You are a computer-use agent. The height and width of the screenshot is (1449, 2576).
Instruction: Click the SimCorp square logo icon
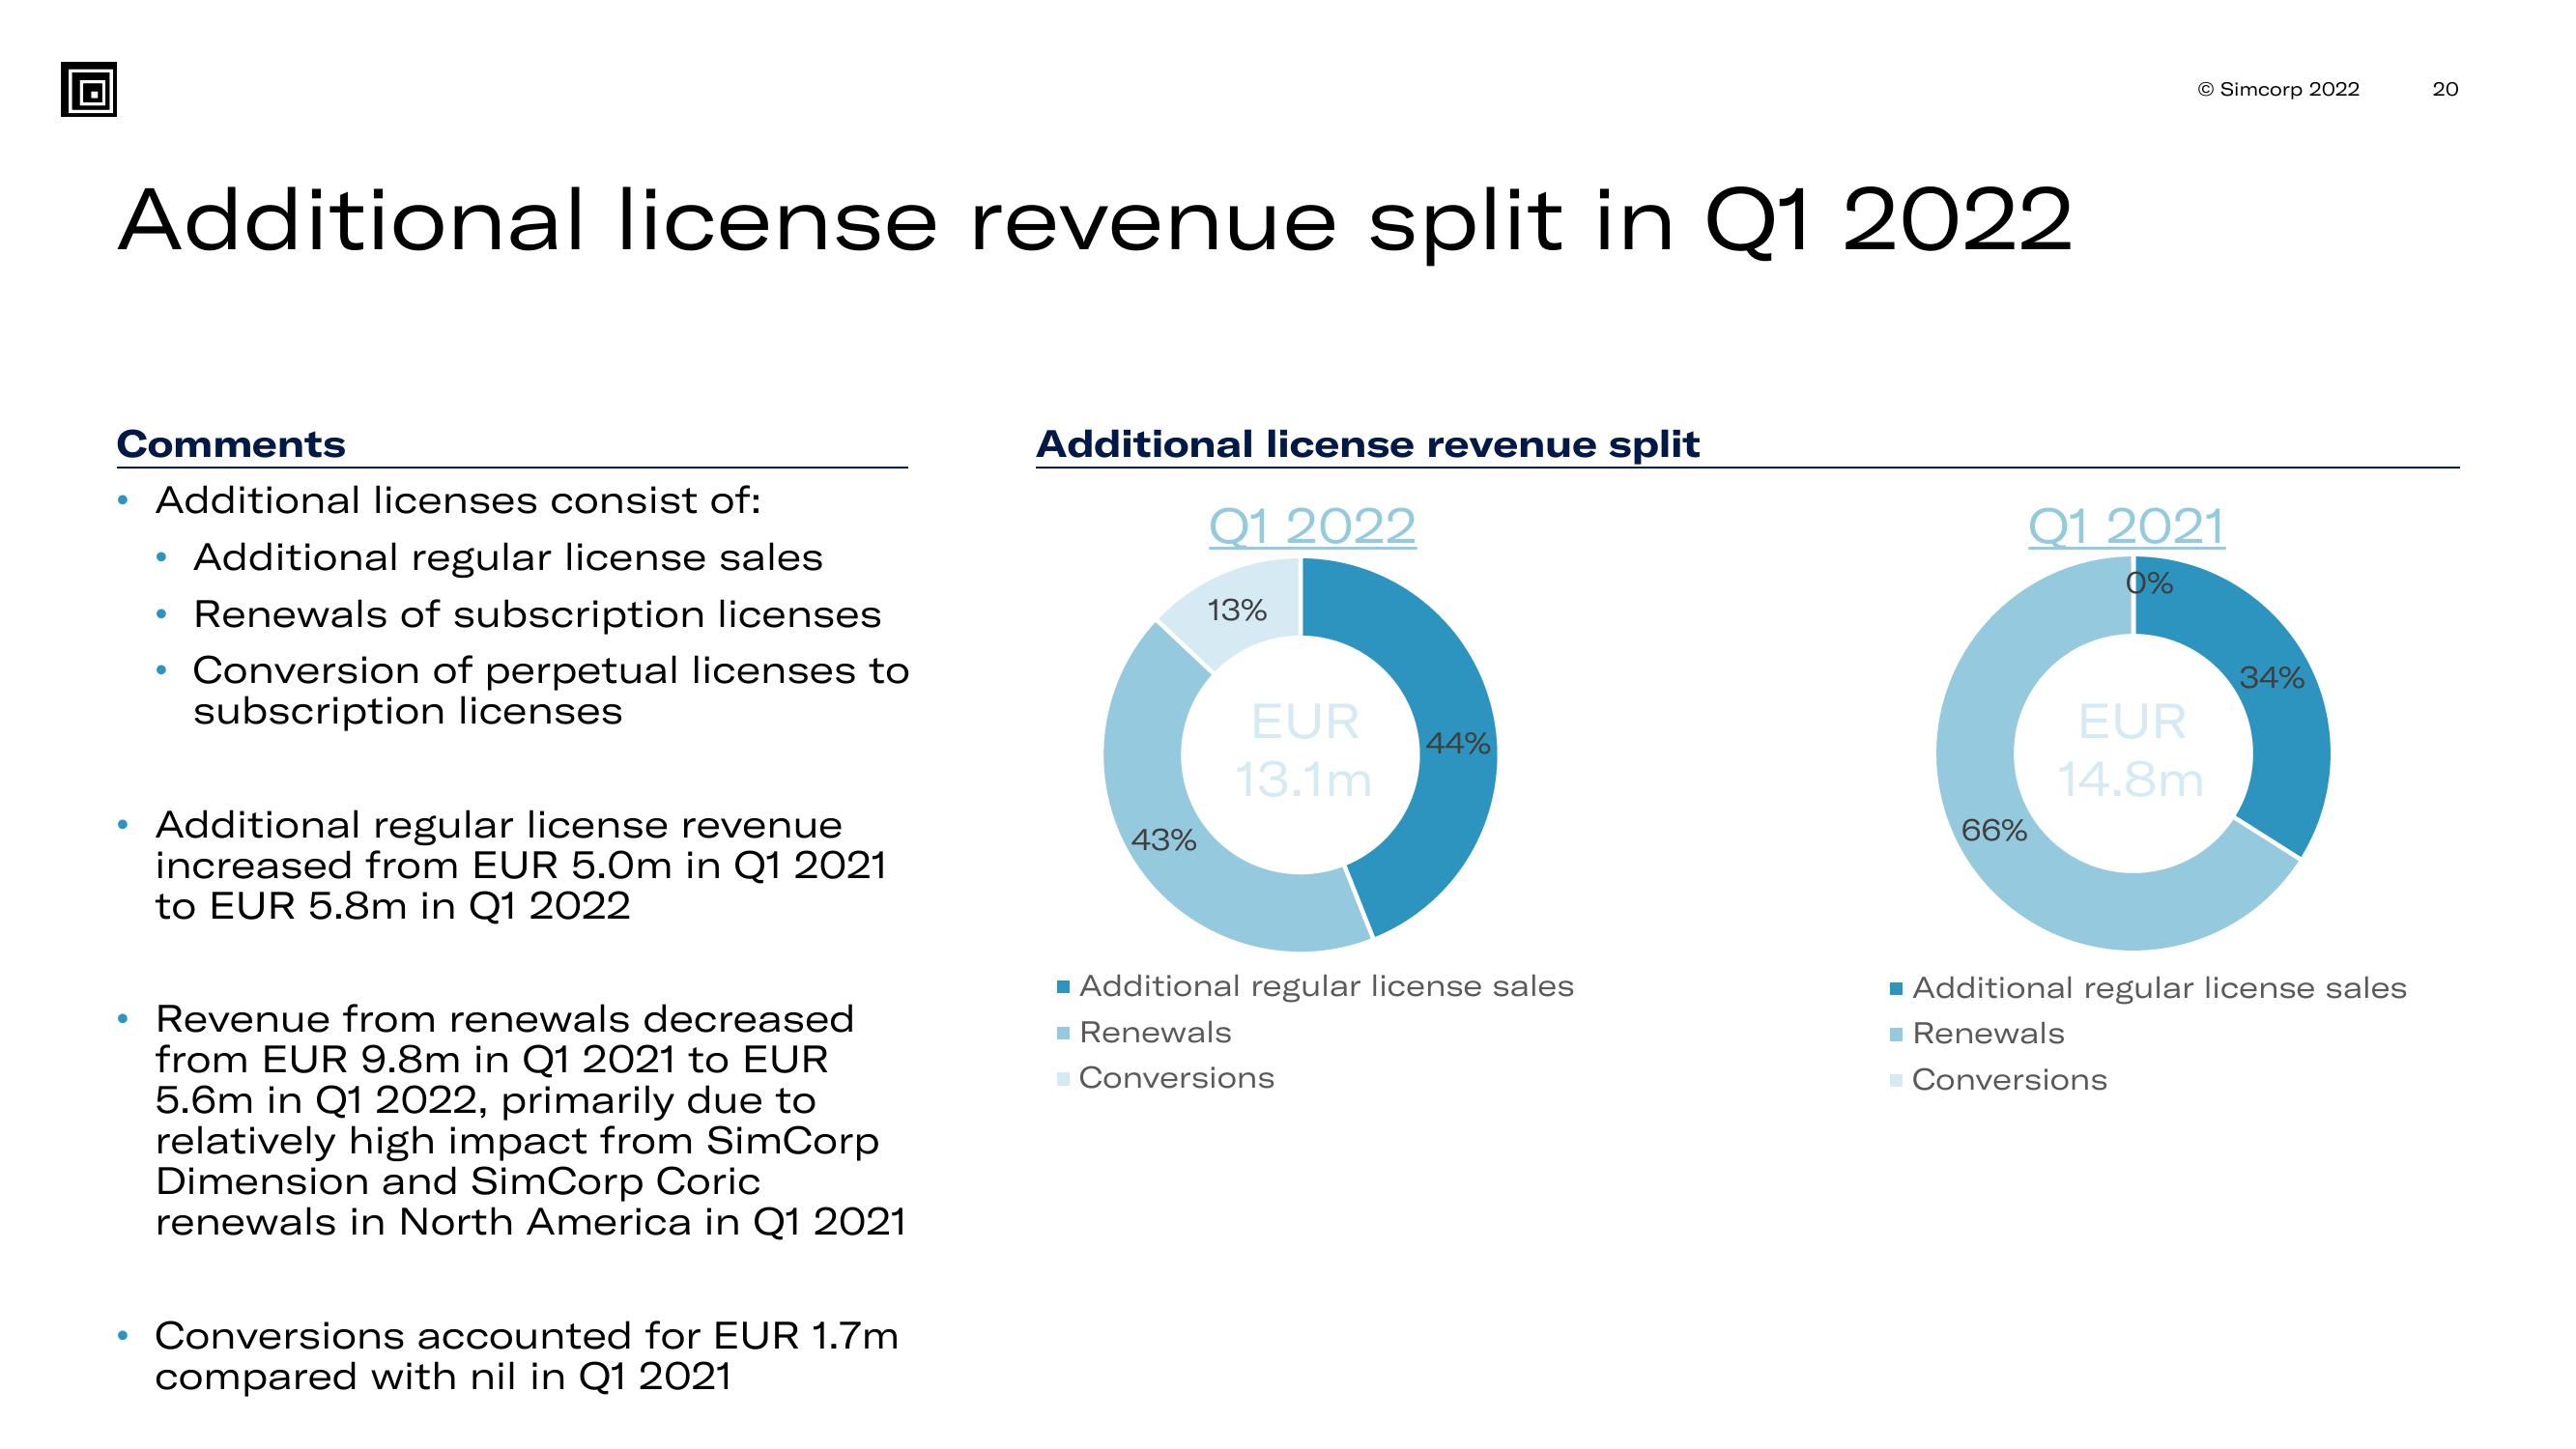(x=89, y=89)
